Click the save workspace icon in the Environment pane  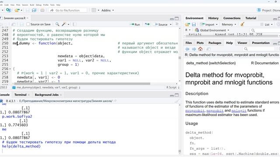click(194, 24)
